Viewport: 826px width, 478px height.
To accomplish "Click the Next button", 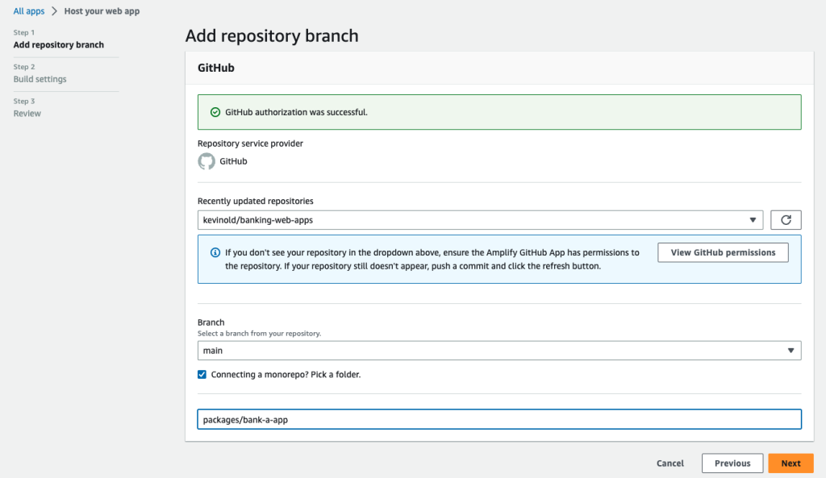I will [791, 463].
